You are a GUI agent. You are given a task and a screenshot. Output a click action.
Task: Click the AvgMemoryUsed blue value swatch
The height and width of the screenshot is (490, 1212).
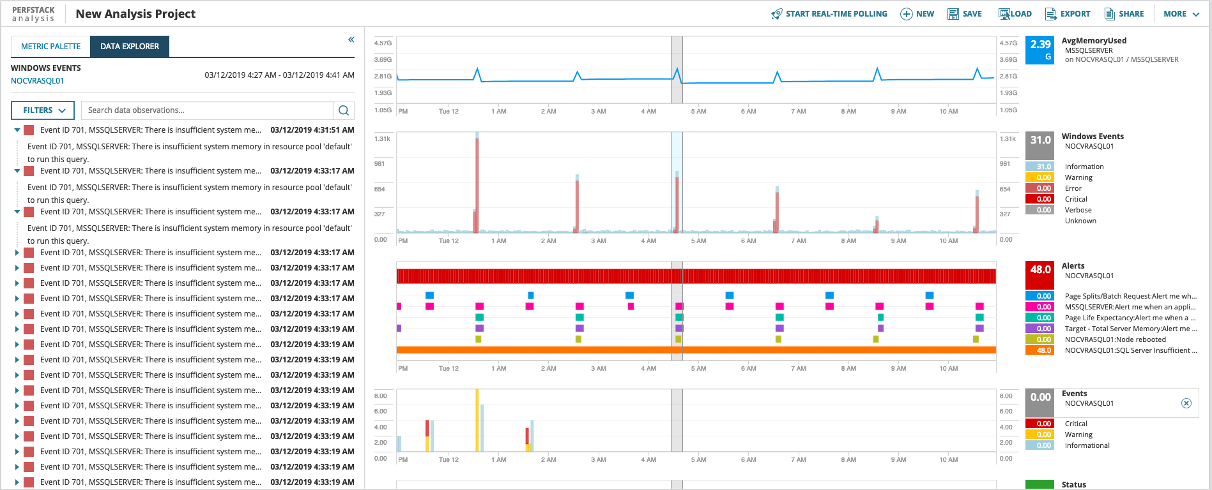[1039, 50]
